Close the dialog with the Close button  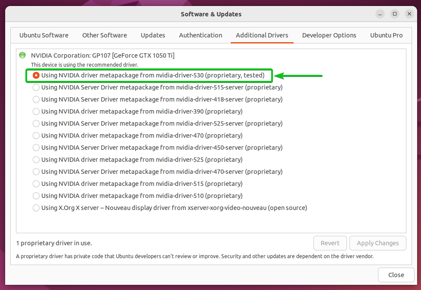click(396, 275)
